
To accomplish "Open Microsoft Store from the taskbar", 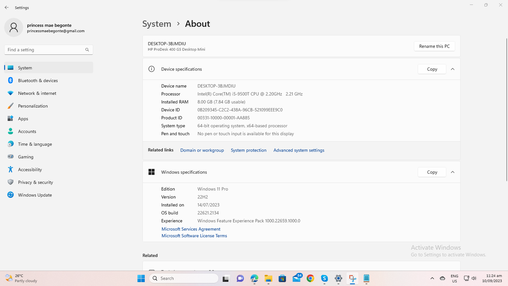I will coord(283,278).
